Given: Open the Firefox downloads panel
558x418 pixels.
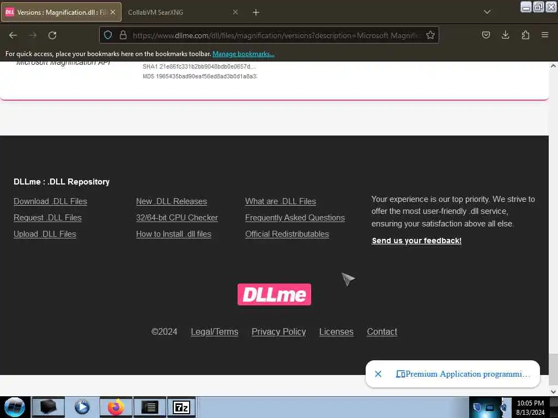Looking at the screenshot, I should pos(505,35).
